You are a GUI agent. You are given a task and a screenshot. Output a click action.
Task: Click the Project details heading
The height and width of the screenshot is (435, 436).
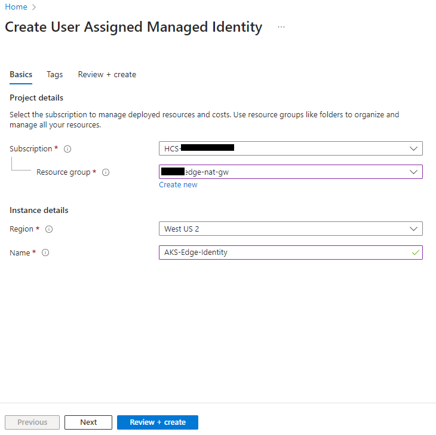pos(36,98)
